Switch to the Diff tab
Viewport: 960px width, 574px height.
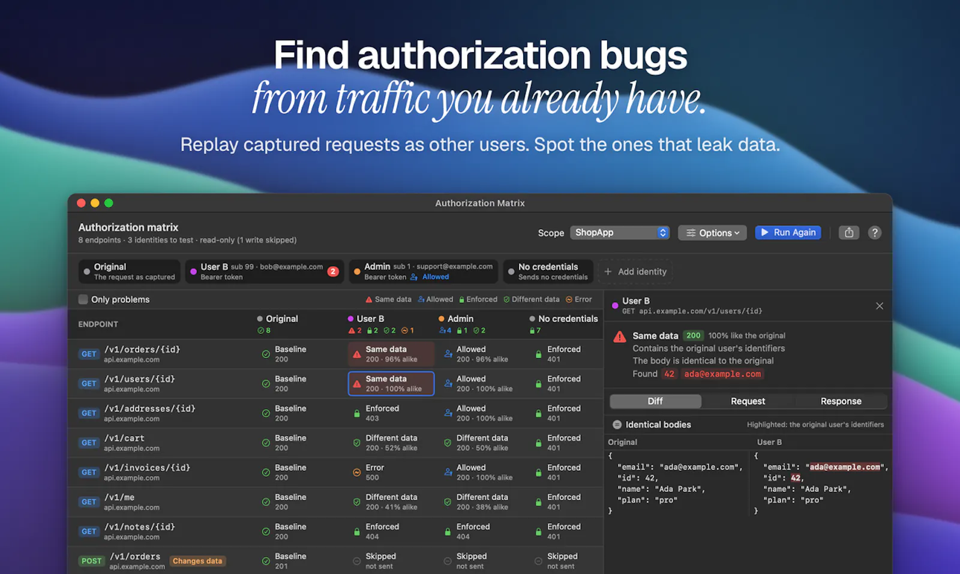(655, 401)
